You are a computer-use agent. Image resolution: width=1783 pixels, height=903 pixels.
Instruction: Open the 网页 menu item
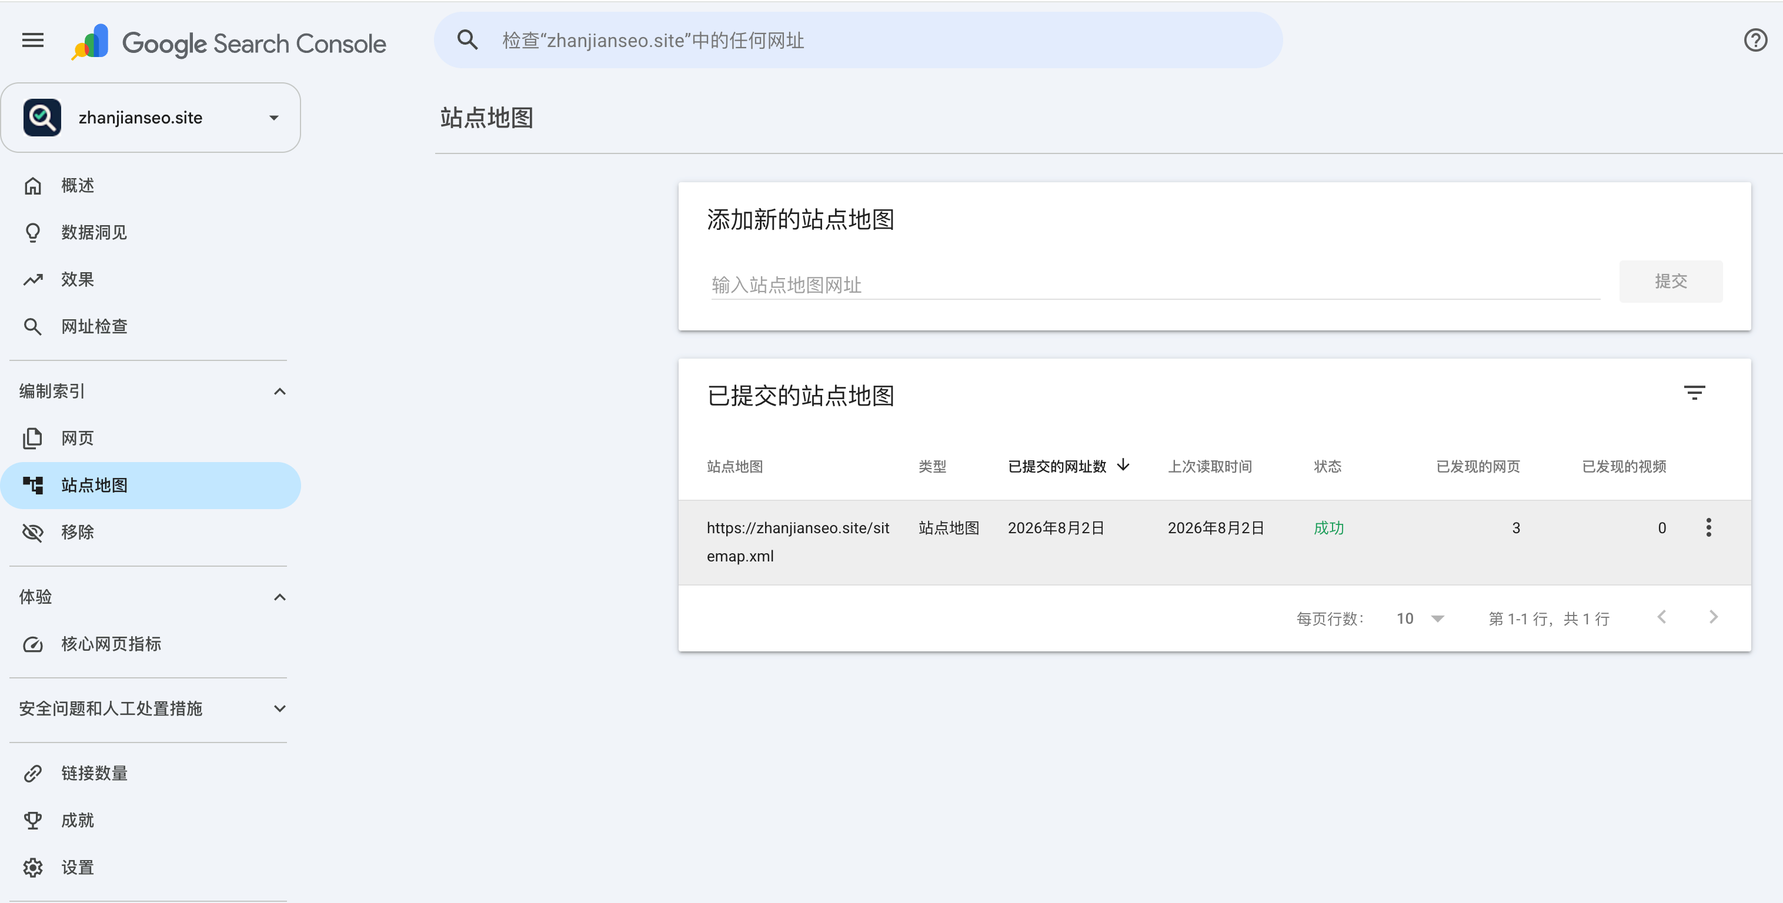click(x=151, y=438)
